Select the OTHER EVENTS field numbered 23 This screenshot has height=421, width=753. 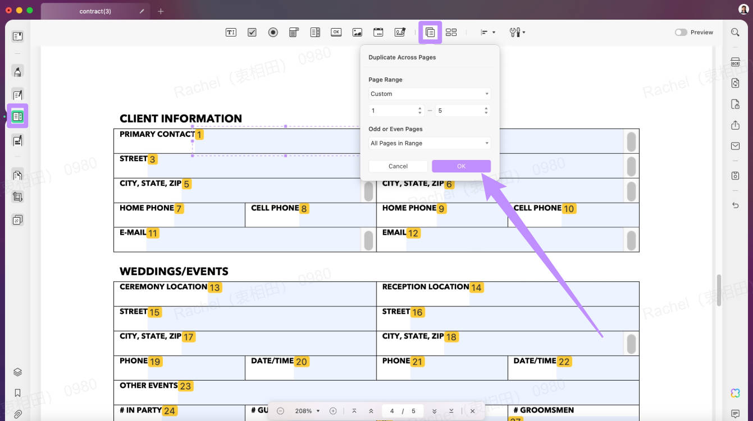coord(408,392)
